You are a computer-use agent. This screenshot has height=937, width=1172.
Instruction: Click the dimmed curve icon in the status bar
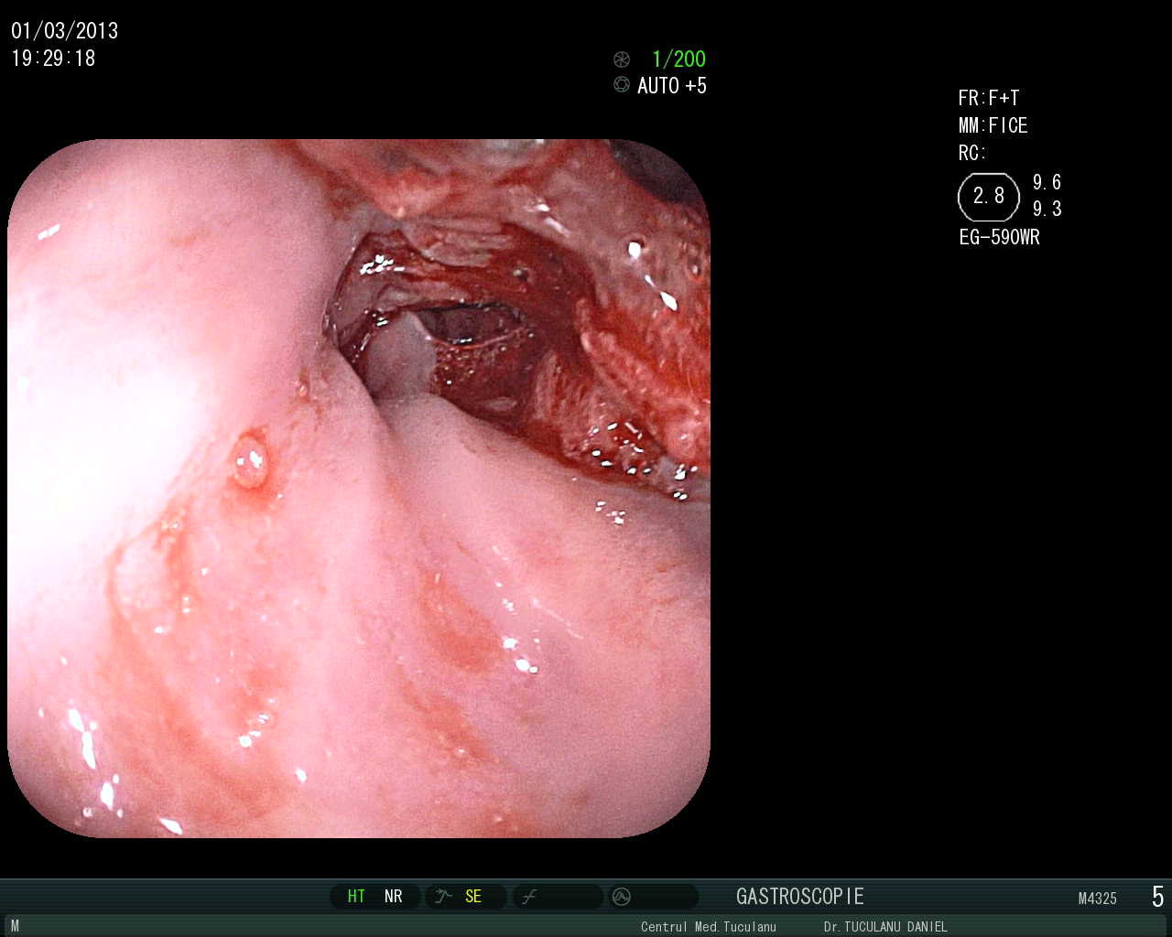click(528, 897)
